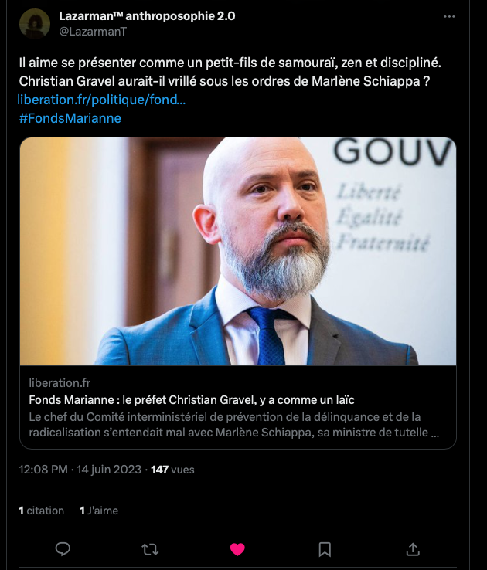Click the Lazarman profile avatar
Image resolution: width=487 pixels, height=570 pixels.
click(x=35, y=24)
